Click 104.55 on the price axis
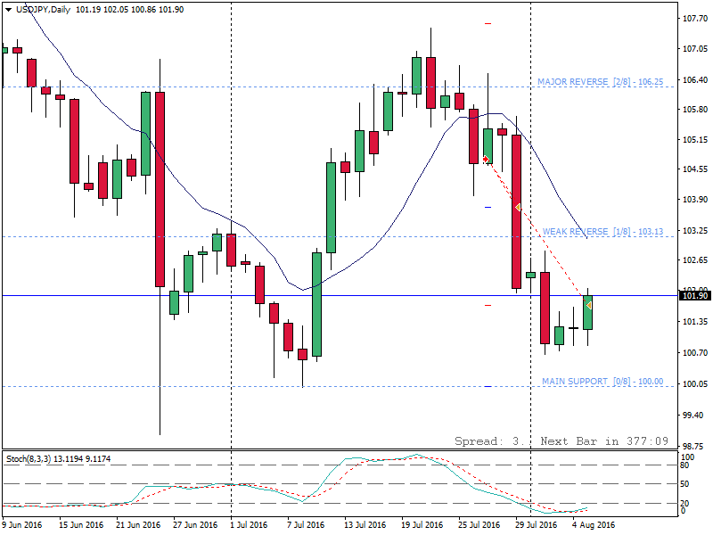 coord(695,169)
